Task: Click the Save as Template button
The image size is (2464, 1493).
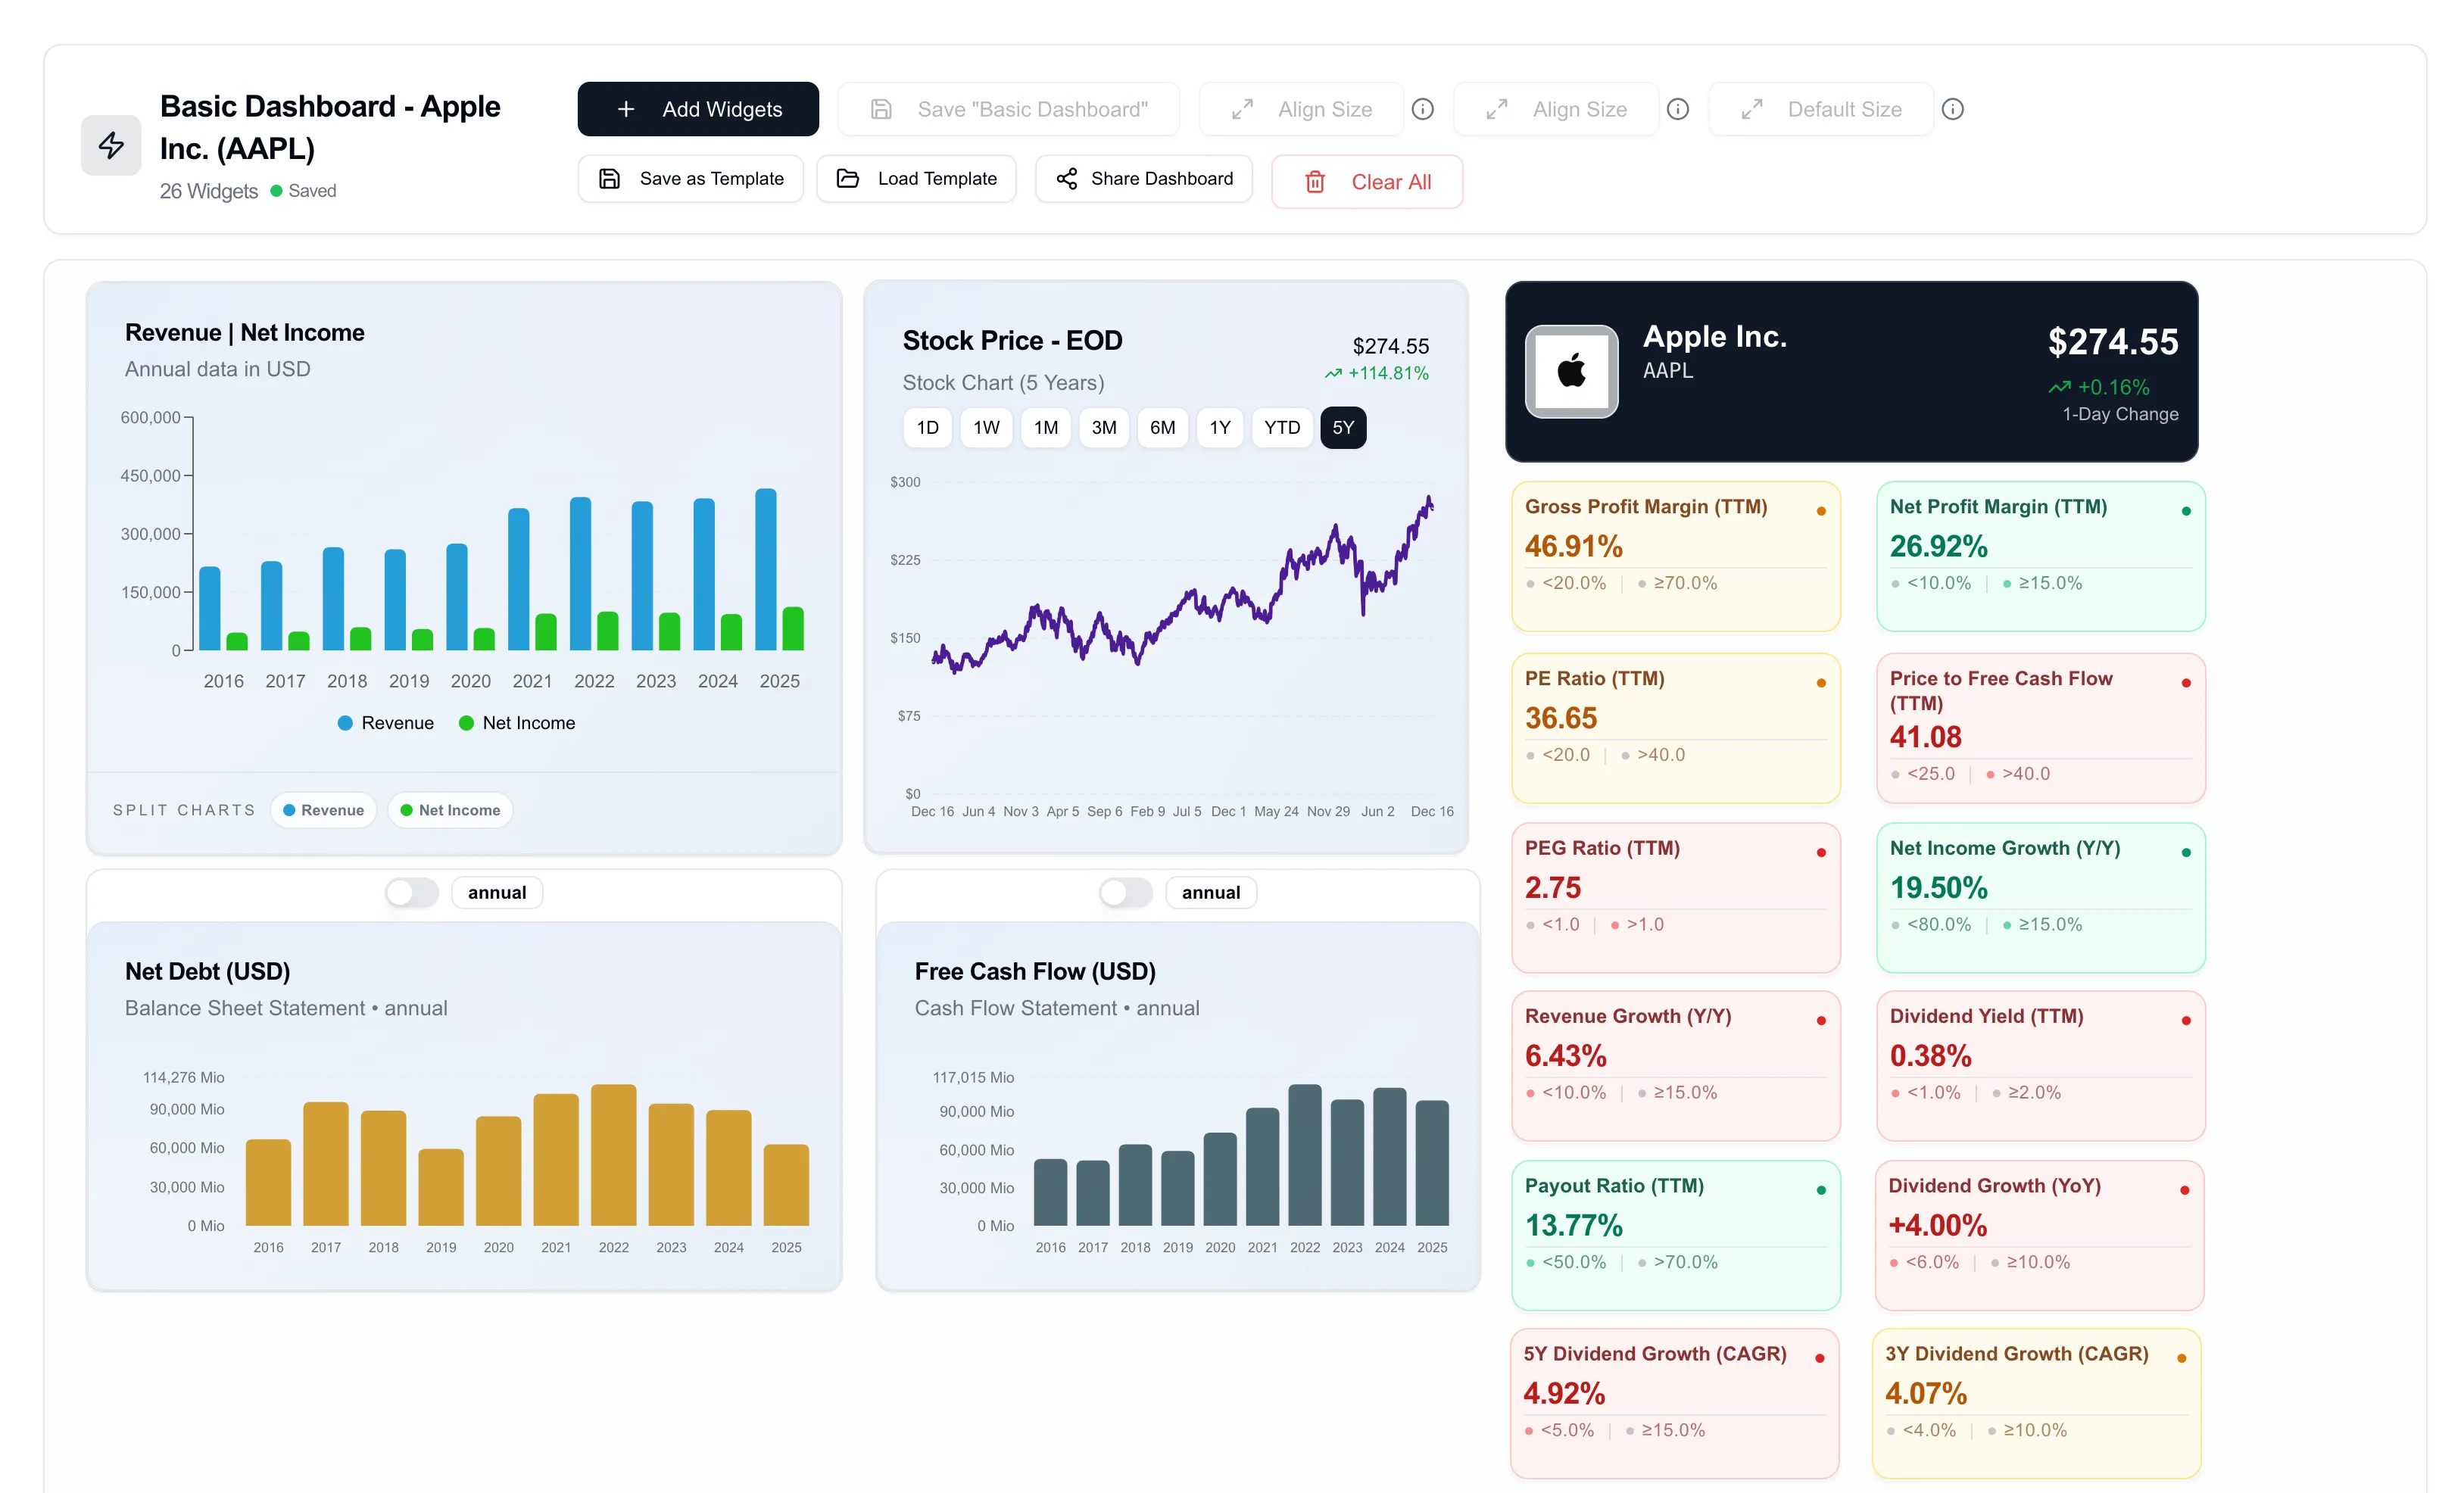Action: (690, 178)
